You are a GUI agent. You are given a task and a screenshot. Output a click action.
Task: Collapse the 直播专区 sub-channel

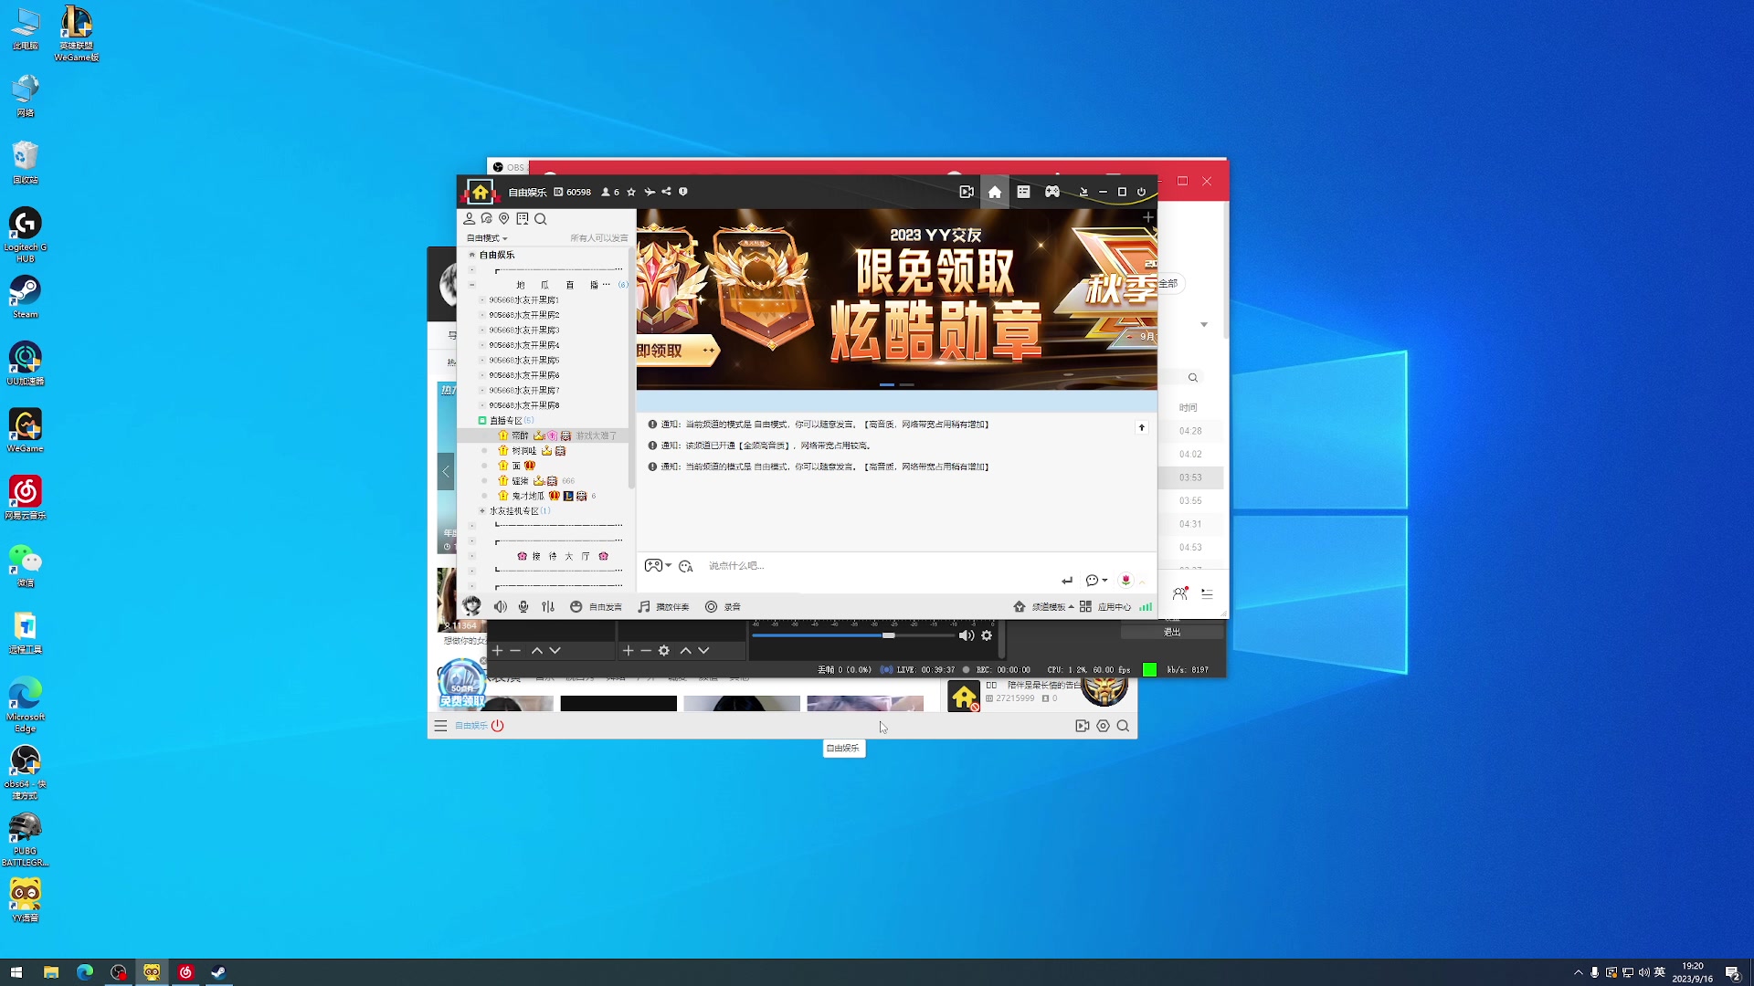click(482, 421)
